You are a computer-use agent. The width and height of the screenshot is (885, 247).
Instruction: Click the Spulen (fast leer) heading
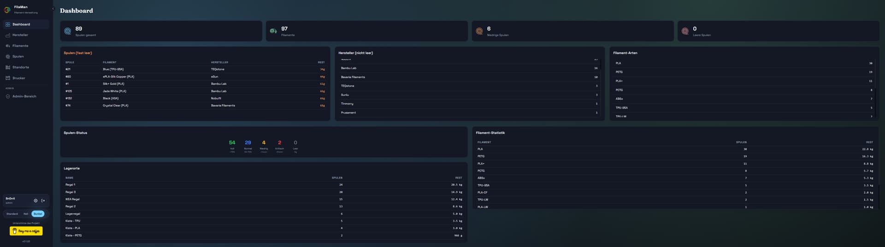(78, 53)
